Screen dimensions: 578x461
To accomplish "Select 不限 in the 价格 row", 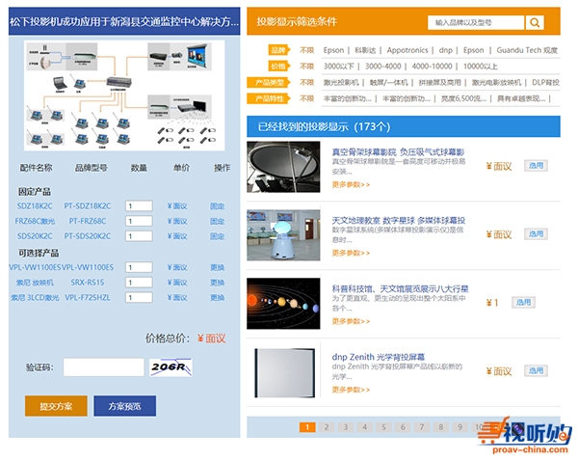I will coord(306,67).
